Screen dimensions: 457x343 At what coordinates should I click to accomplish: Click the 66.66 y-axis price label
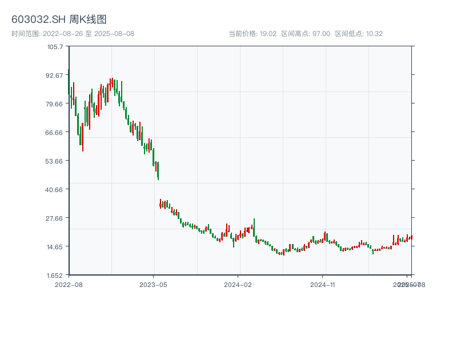55,132
